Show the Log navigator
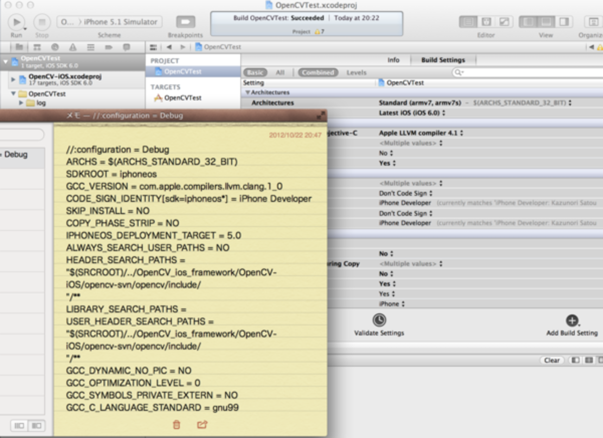Screen dimensions: 603x438 (126, 47)
